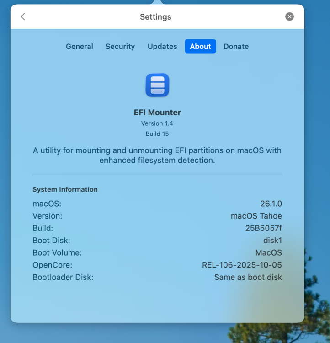Click the utility description paragraph
Screen dimensions: 330x343
(157, 155)
